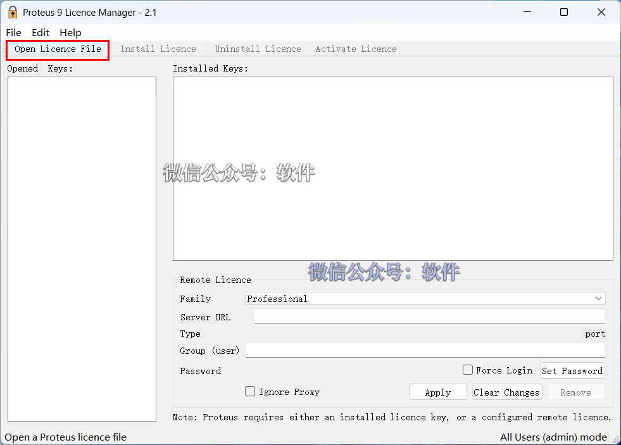Close the Licence Manager window

click(x=601, y=12)
